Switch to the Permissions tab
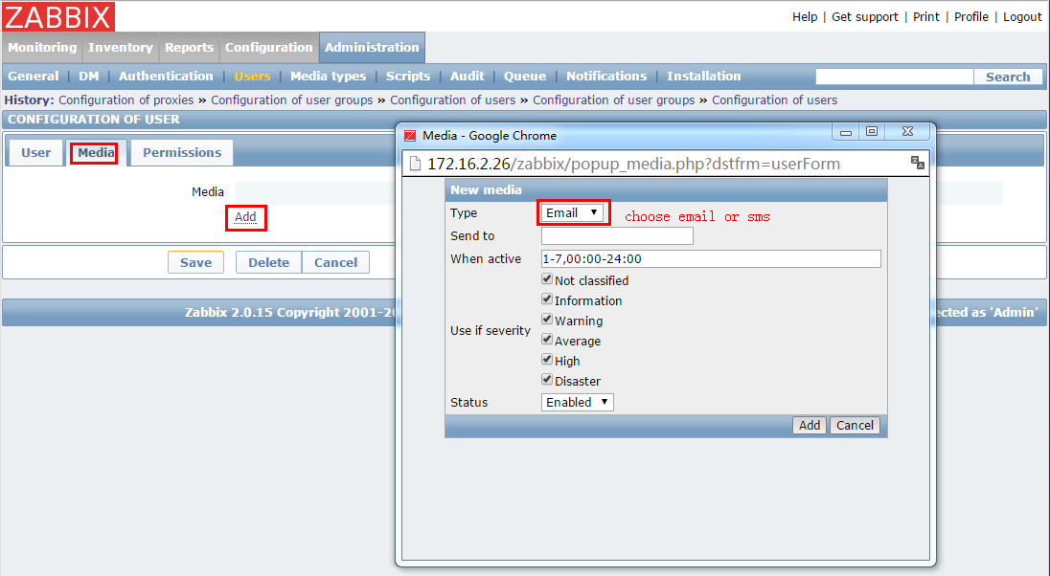Screen dimensions: 1050x576 click(182, 152)
